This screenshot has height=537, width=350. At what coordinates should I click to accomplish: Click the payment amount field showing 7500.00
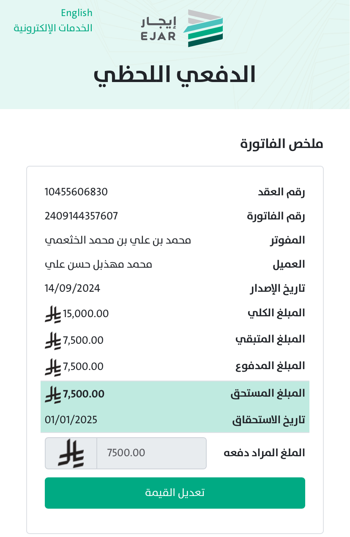click(151, 453)
